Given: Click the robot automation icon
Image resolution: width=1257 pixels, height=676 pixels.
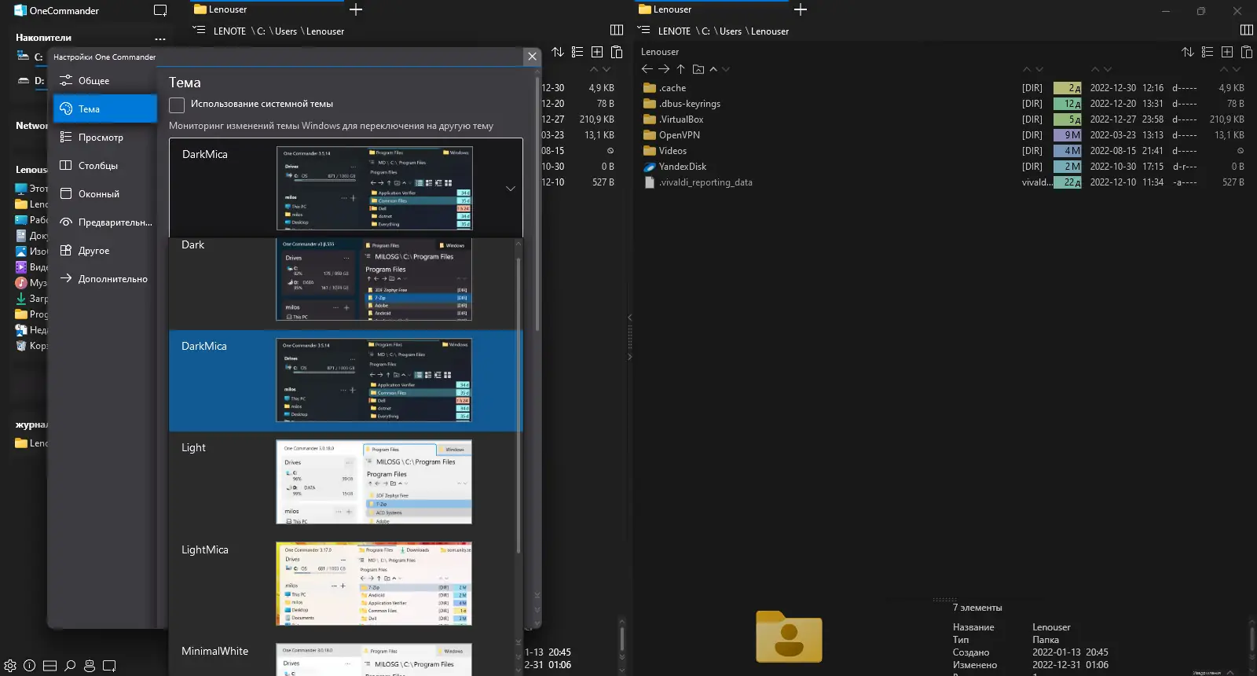Looking at the screenshot, I should coord(90,666).
